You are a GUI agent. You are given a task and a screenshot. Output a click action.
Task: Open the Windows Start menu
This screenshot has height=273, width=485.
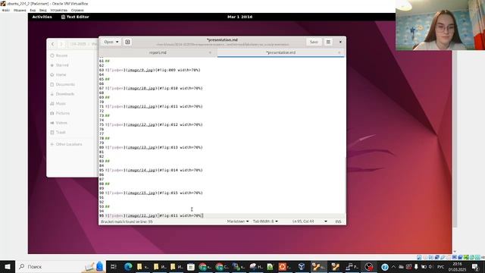(8, 266)
